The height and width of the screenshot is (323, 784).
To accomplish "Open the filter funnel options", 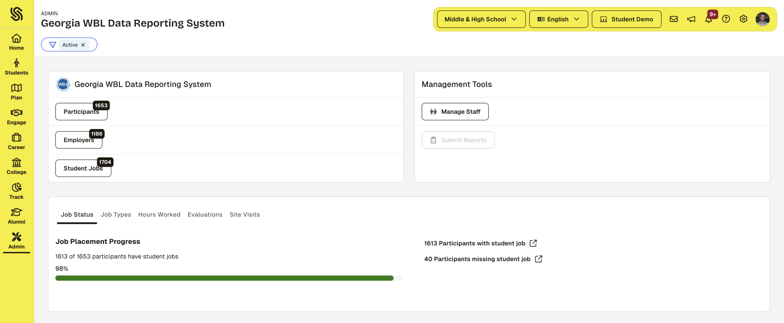I will [53, 45].
